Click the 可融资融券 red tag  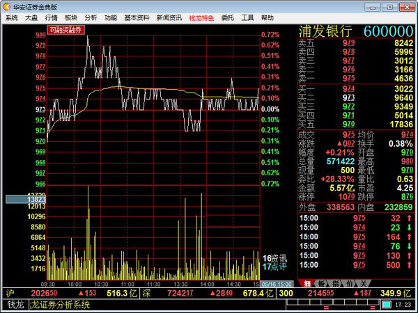(x=65, y=30)
